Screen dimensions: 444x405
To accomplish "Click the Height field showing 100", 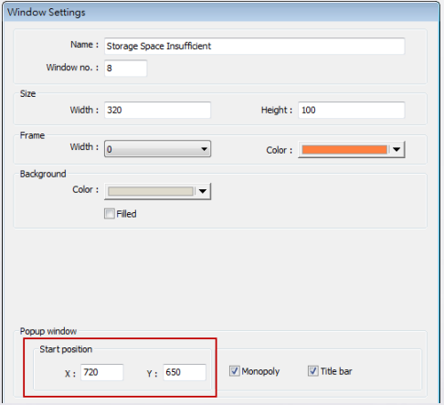I will pyautogui.click(x=352, y=110).
